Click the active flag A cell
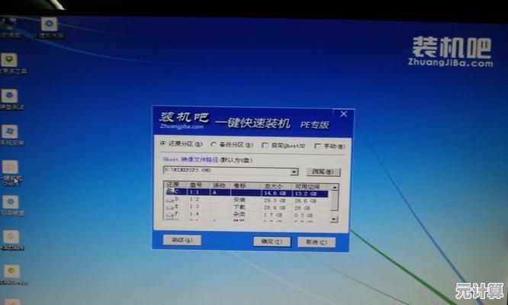This screenshot has height=305, width=508. (x=214, y=193)
